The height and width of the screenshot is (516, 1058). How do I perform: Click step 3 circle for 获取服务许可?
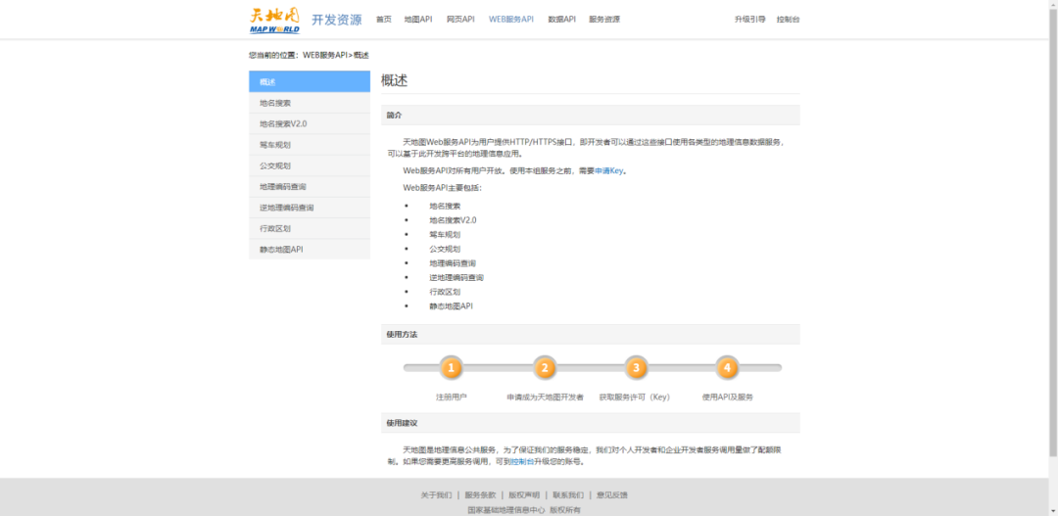pos(636,367)
